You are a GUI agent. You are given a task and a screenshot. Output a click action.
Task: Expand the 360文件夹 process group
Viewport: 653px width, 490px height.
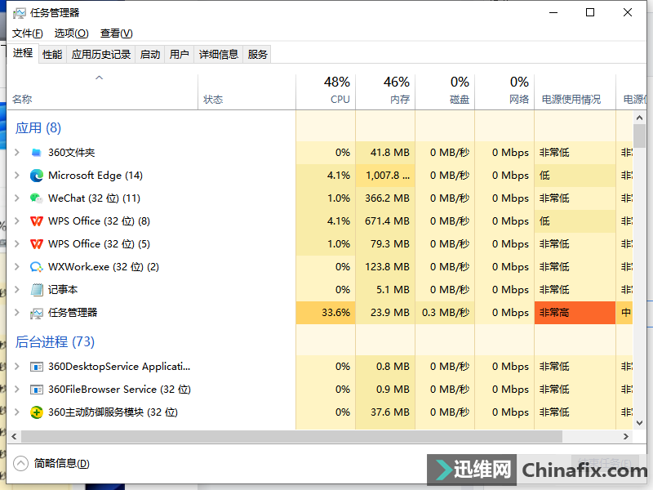click(x=17, y=153)
